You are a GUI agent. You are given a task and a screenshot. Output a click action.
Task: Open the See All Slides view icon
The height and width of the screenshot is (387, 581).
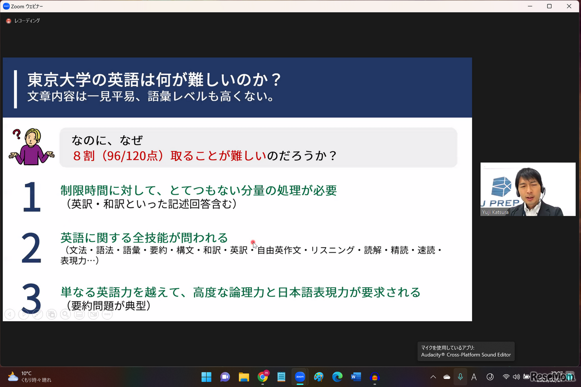click(x=51, y=314)
